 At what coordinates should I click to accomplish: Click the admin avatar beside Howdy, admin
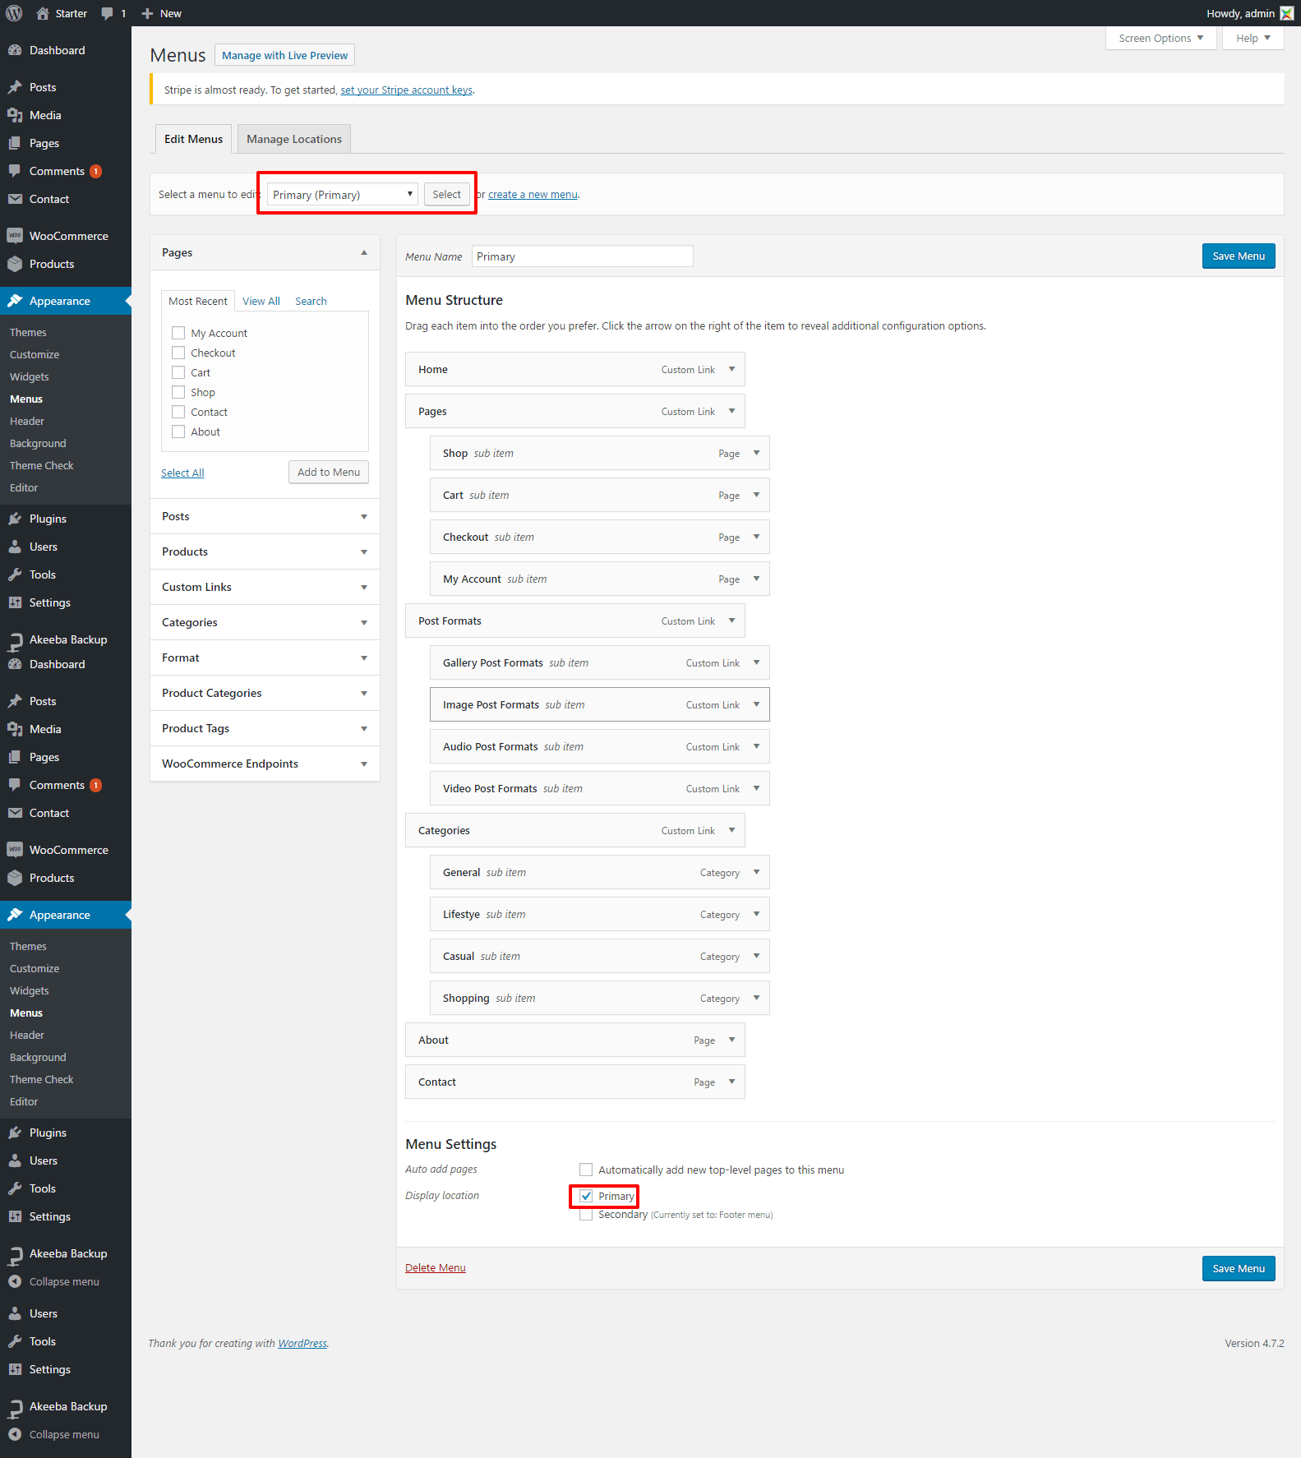tap(1286, 13)
